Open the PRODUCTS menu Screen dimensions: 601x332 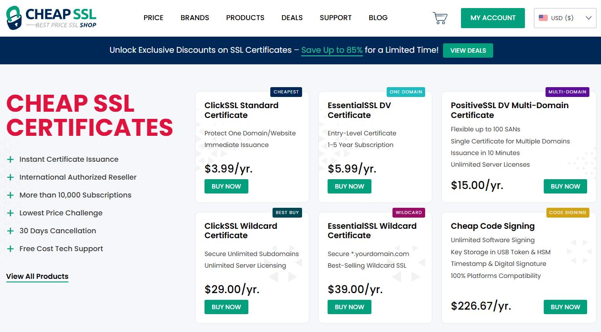pos(245,18)
